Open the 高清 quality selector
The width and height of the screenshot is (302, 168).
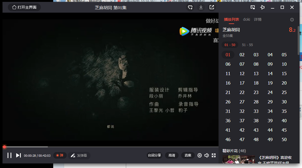[172, 155]
